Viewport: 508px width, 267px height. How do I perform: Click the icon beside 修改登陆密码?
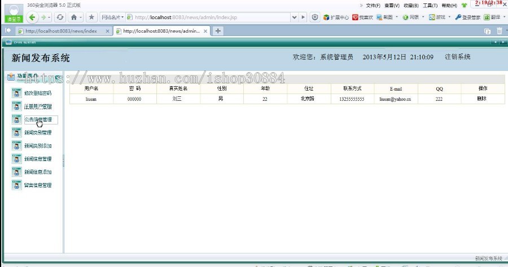(16, 93)
